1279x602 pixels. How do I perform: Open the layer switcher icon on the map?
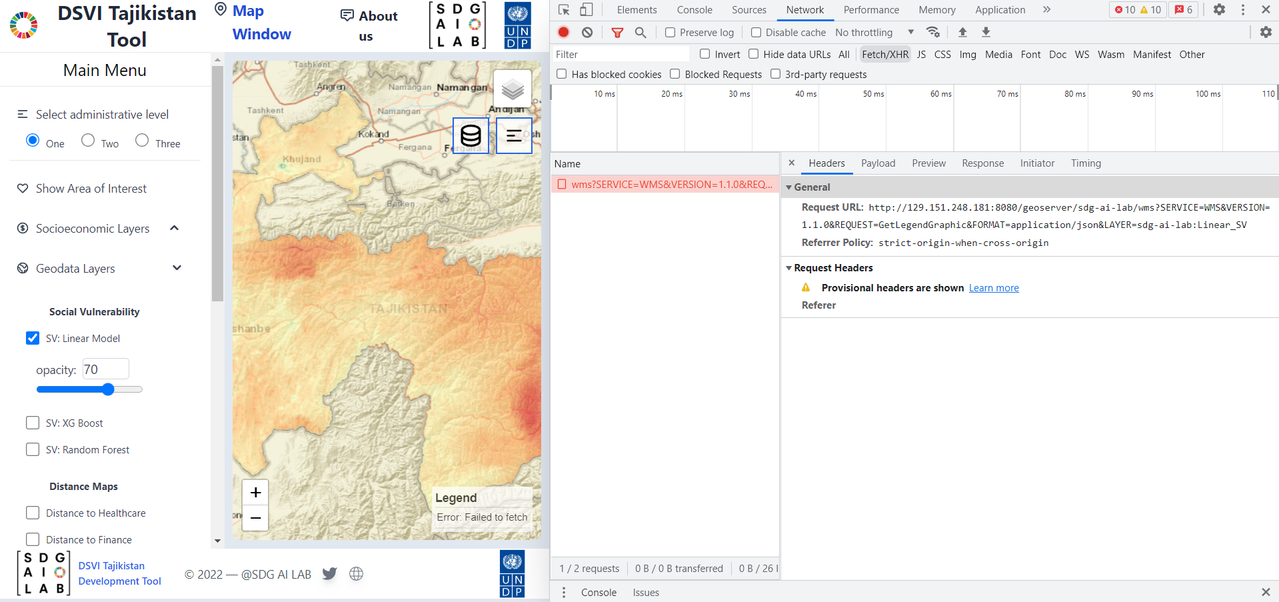pos(511,89)
